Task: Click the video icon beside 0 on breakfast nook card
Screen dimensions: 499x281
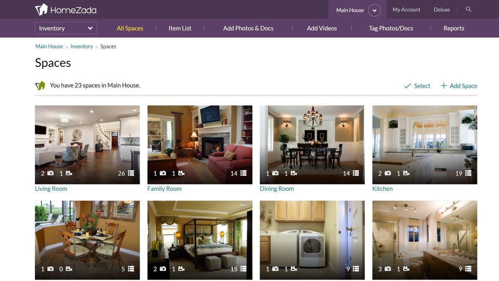Action: tap(69, 269)
